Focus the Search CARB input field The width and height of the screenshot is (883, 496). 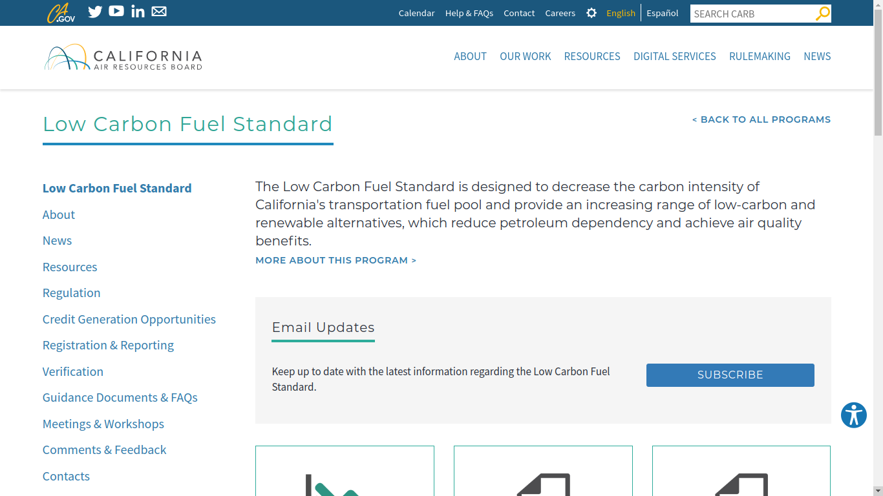pos(752,14)
